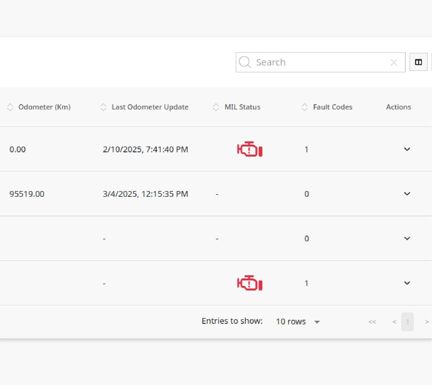Click the 3/4/2025, 12:15:35 PM timestamp
Image resolution: width=432 pixels, height=385 pixels.
[145, 194]
